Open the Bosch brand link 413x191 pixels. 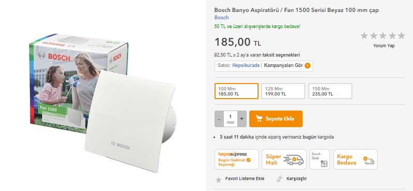coord(221,18)
